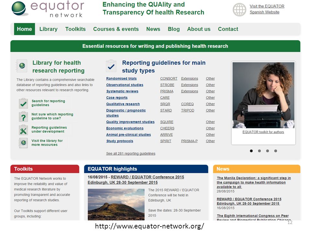Open Visit the library for more resources
The image size is (311, 233).
point(47,143)
